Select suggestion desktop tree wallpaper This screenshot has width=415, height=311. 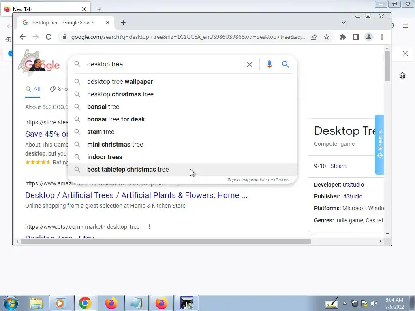[183, 82]
